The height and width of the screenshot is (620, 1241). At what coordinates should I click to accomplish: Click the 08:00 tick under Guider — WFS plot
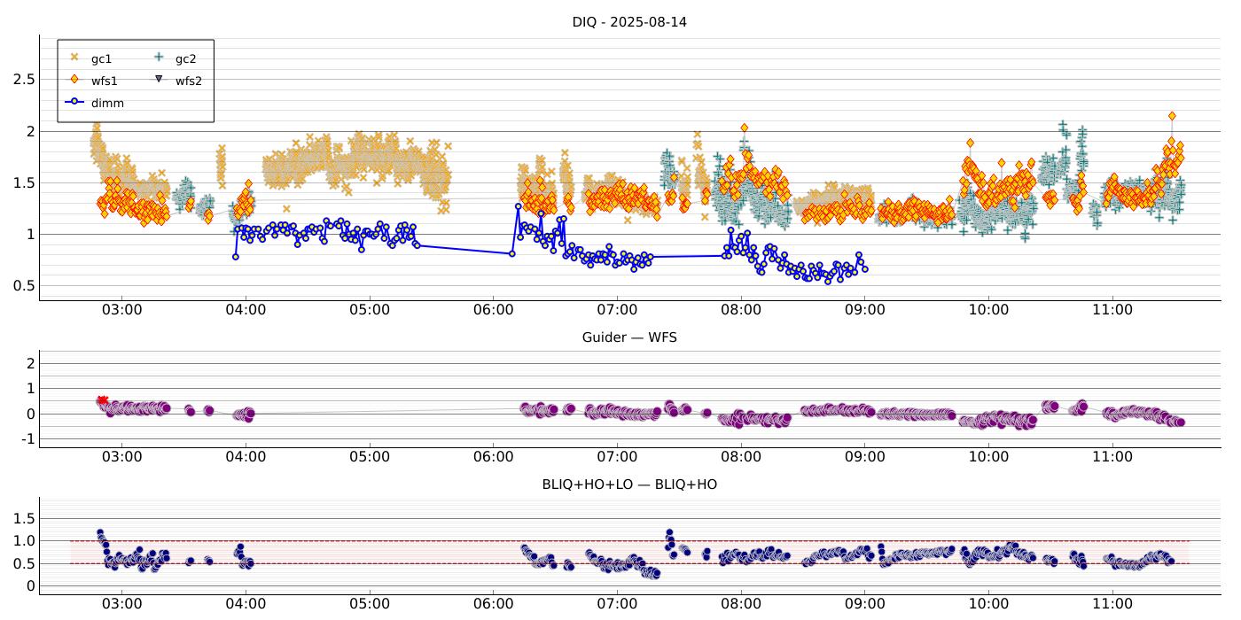click(741, 457)
